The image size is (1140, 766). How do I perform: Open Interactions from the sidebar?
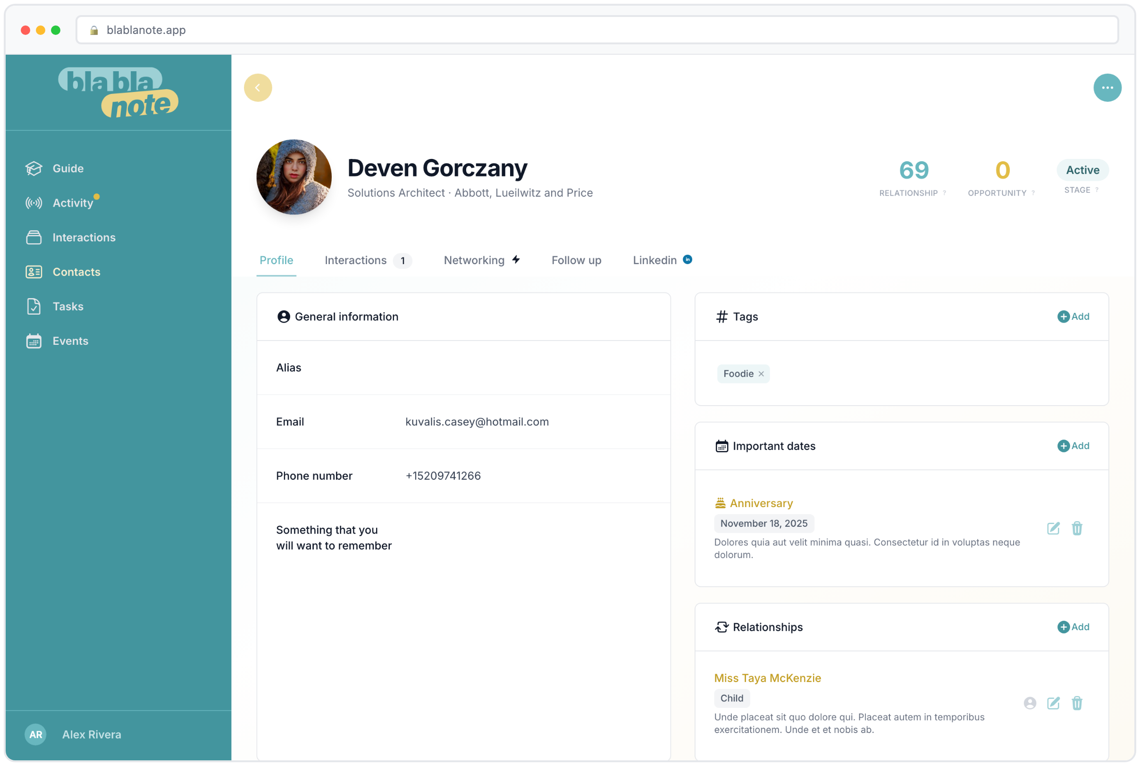coord(84,237)
